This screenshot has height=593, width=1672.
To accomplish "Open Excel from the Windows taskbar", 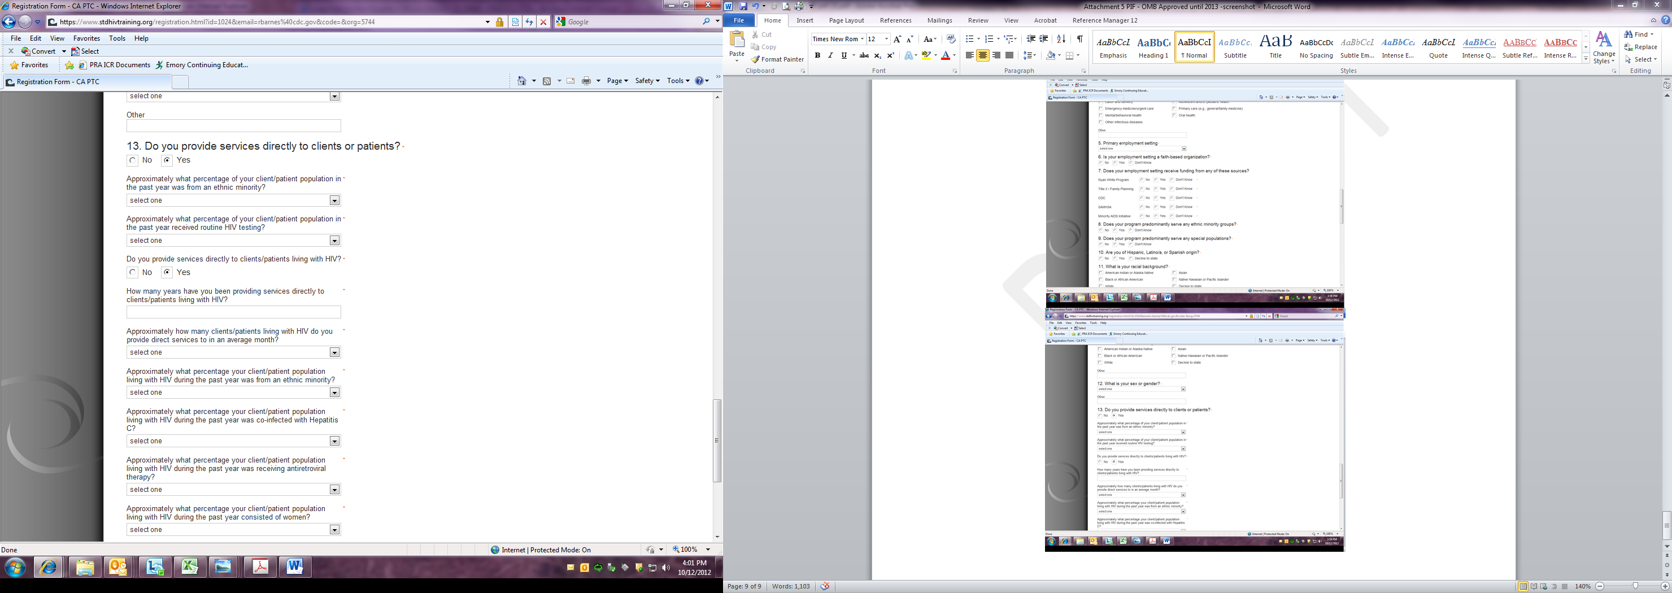I will [190, 567].
